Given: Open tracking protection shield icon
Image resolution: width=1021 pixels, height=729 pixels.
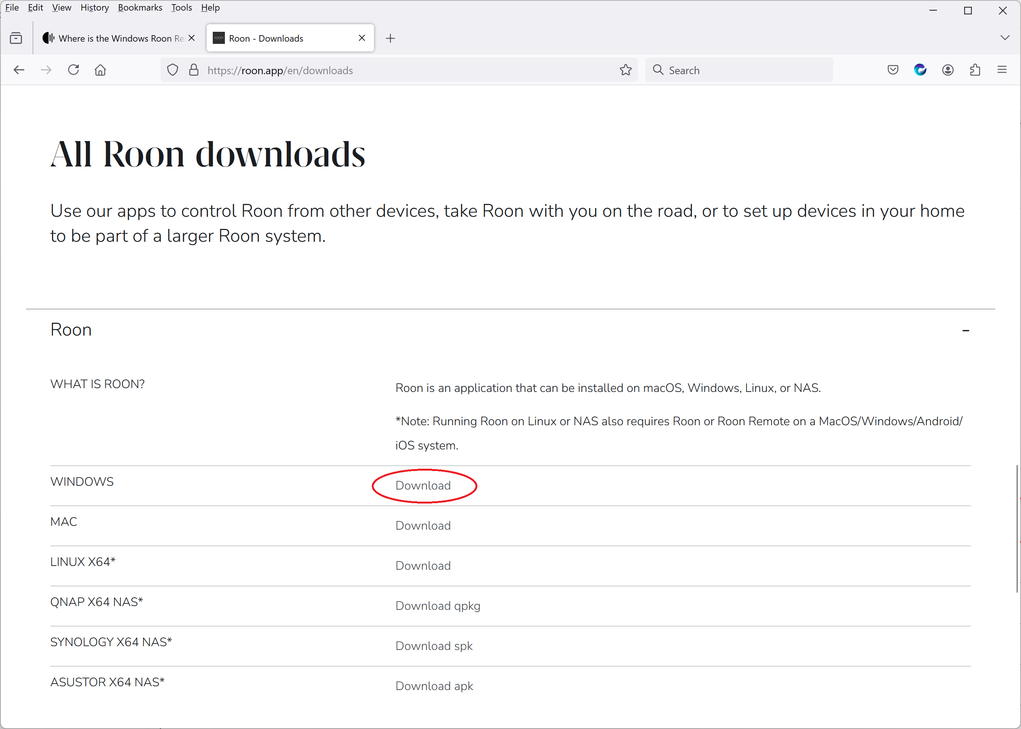Looking at the screenshot, I should pyautogui.click(x=173, y=70).
